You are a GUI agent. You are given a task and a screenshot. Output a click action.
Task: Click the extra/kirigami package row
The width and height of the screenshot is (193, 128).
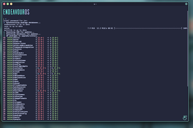31,102
